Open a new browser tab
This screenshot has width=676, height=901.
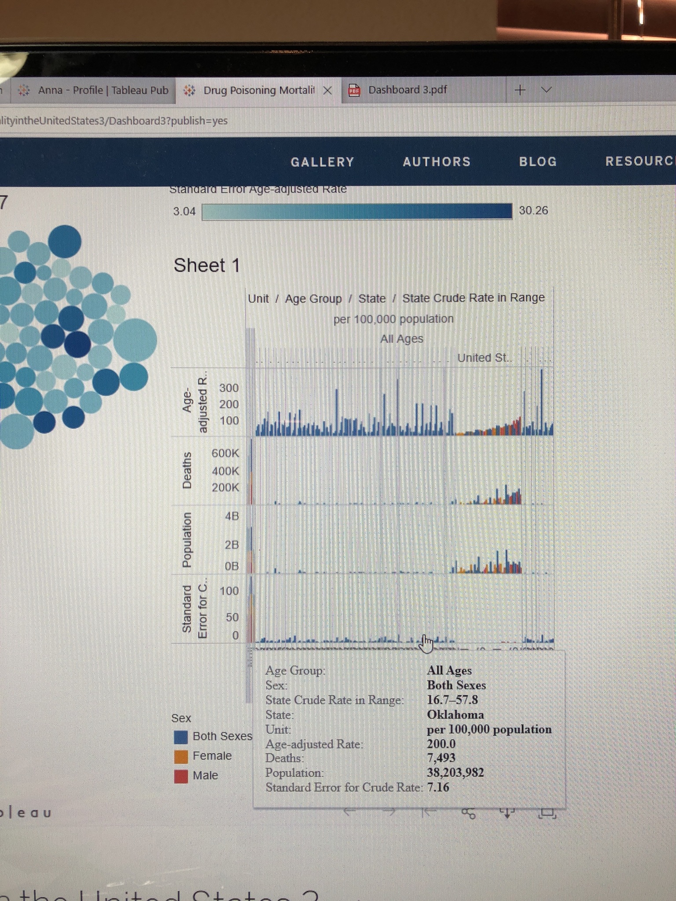(x=520, y=90)
